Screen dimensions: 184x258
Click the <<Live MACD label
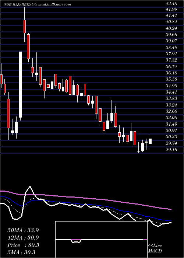pos(155,248)
